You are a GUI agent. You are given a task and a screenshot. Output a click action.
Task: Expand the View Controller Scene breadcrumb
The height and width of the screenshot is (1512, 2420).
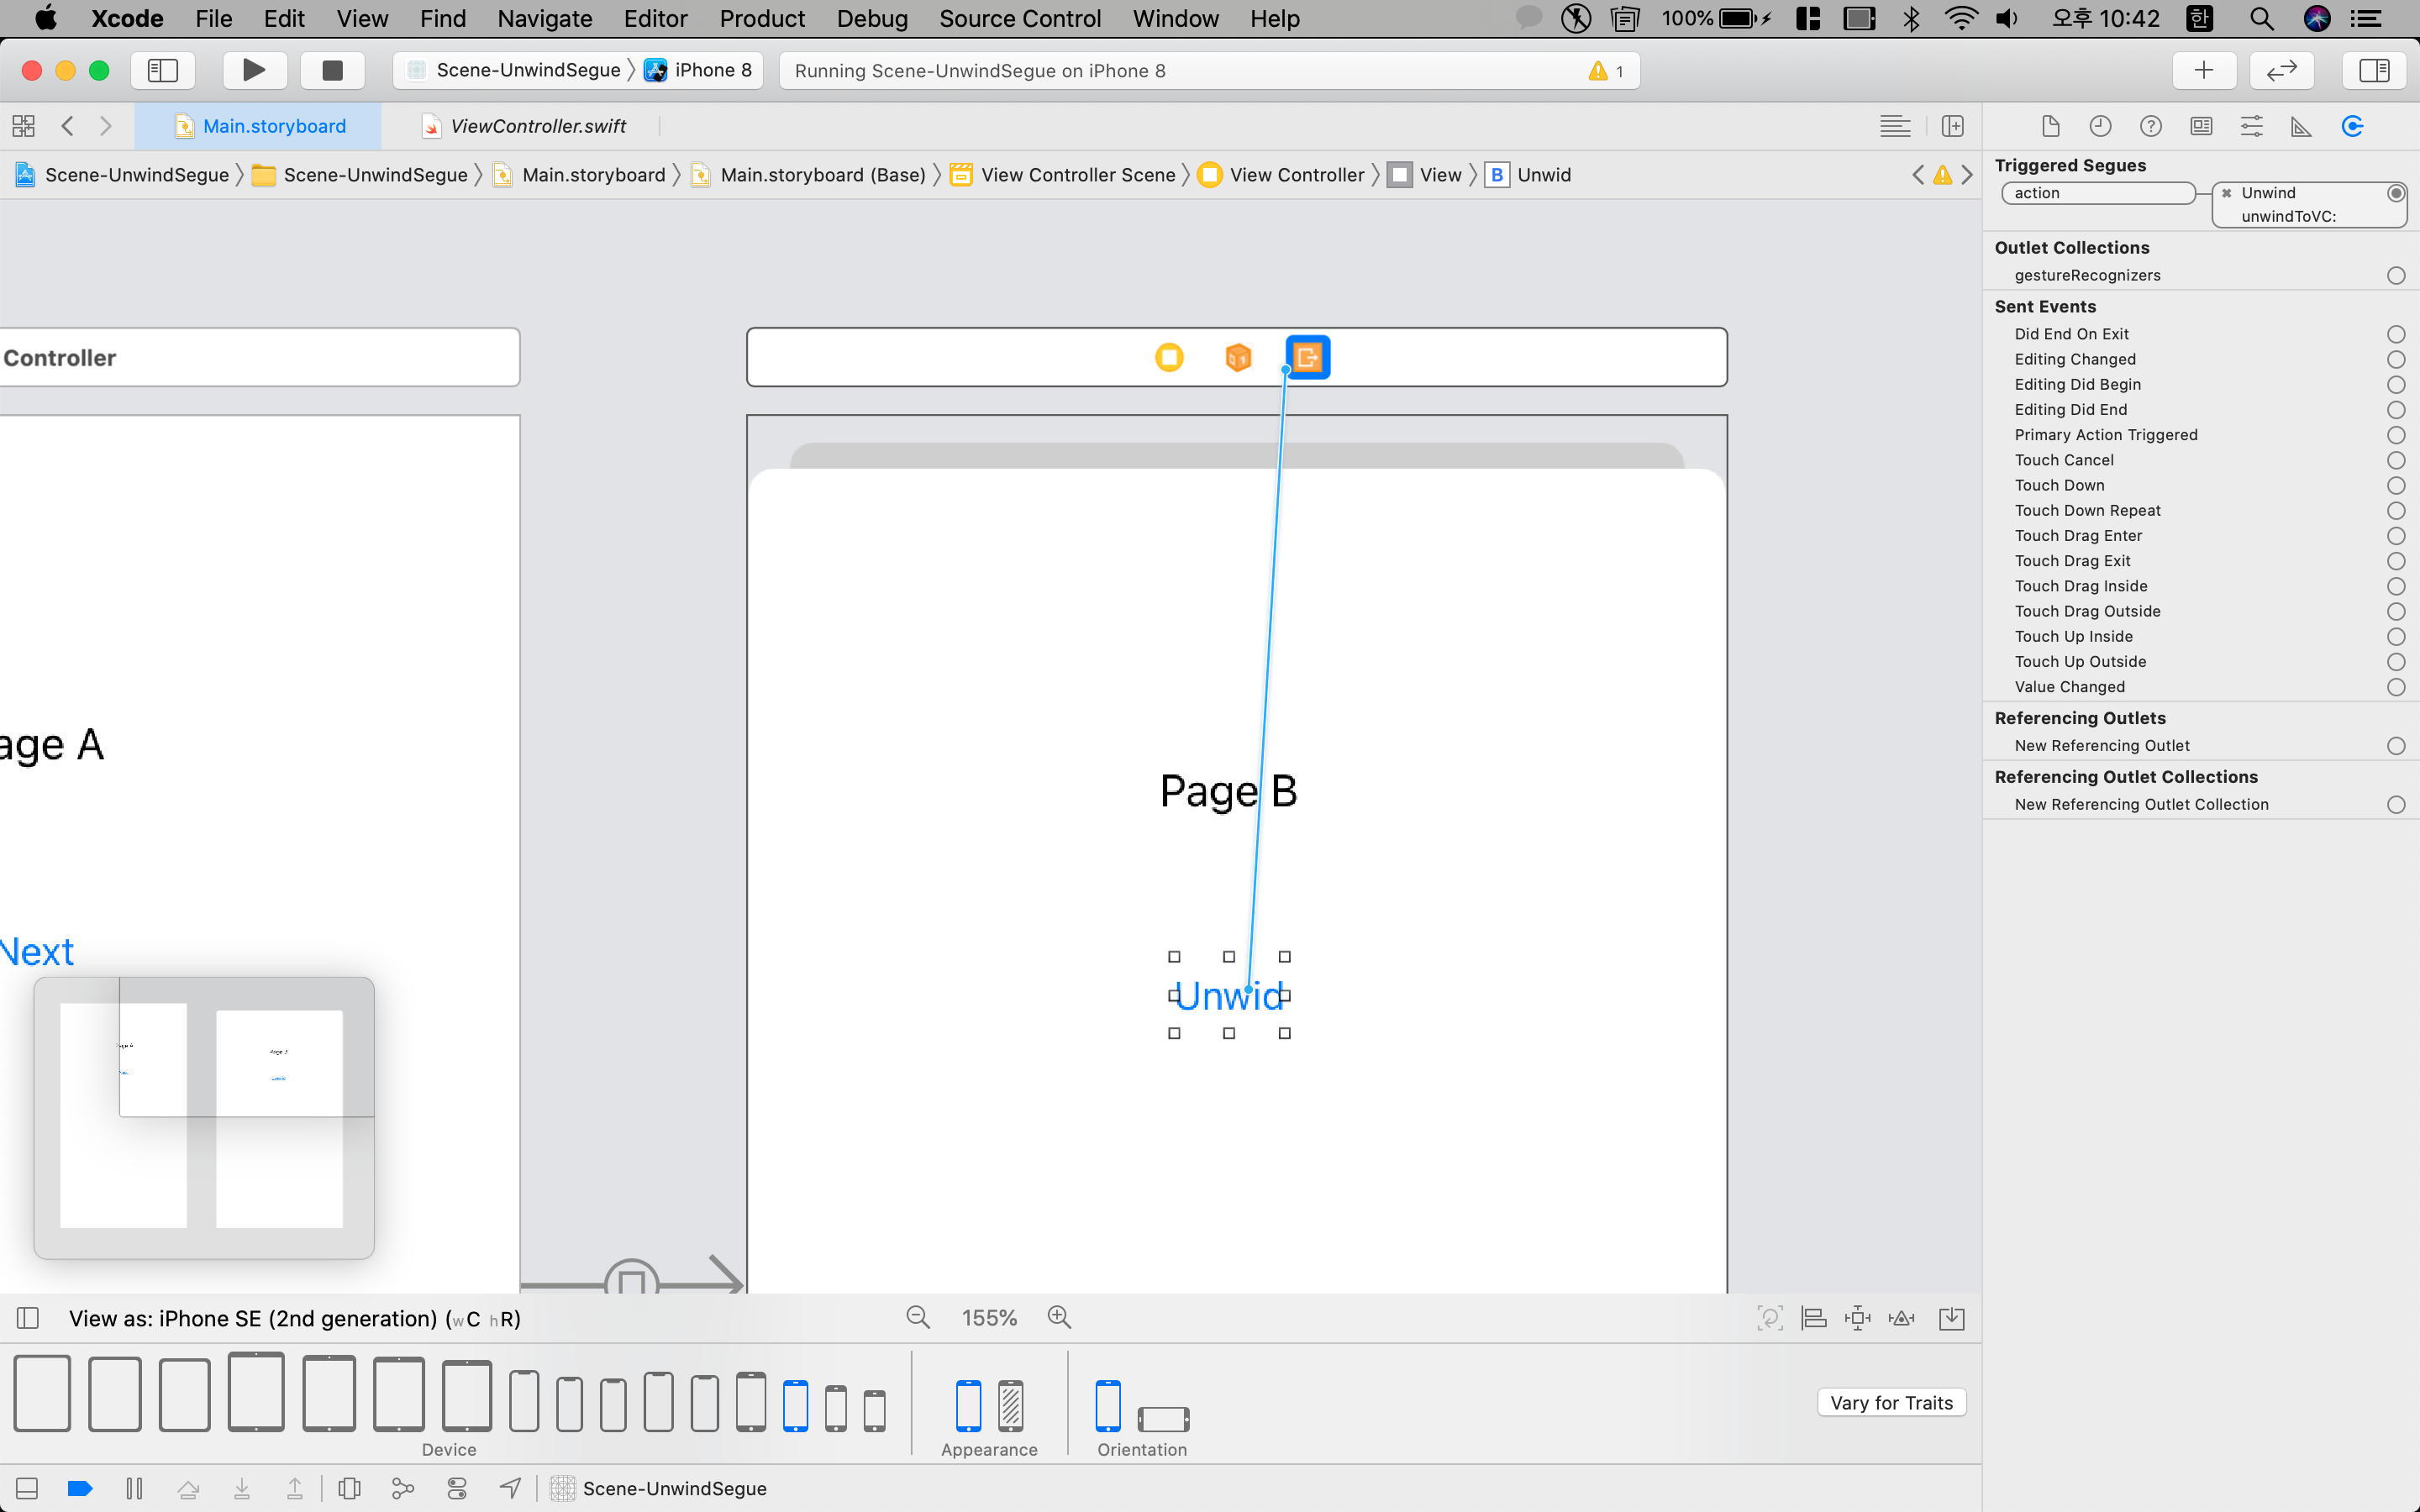coord(1077,175)
